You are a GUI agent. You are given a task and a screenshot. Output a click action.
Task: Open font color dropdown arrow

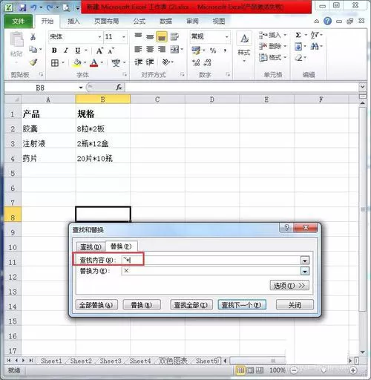click(x=102, y=63)
